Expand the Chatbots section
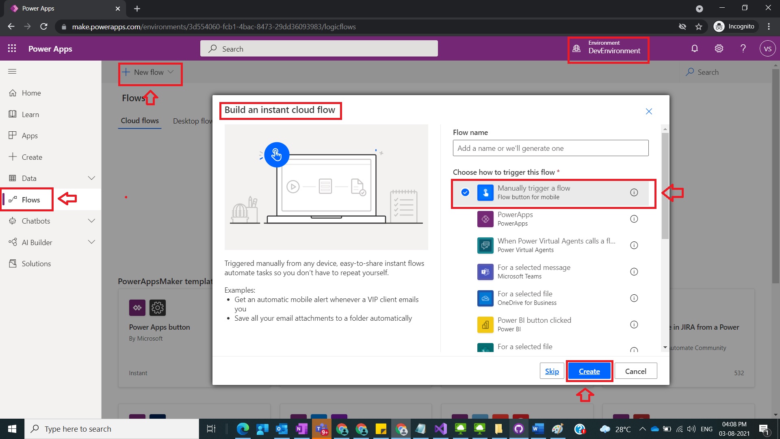Viewport: 780px width, 439px height. tap(91, 221)
